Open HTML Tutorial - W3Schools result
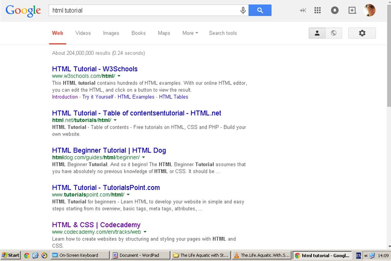 pyautogui.click(x=95, y=69)
